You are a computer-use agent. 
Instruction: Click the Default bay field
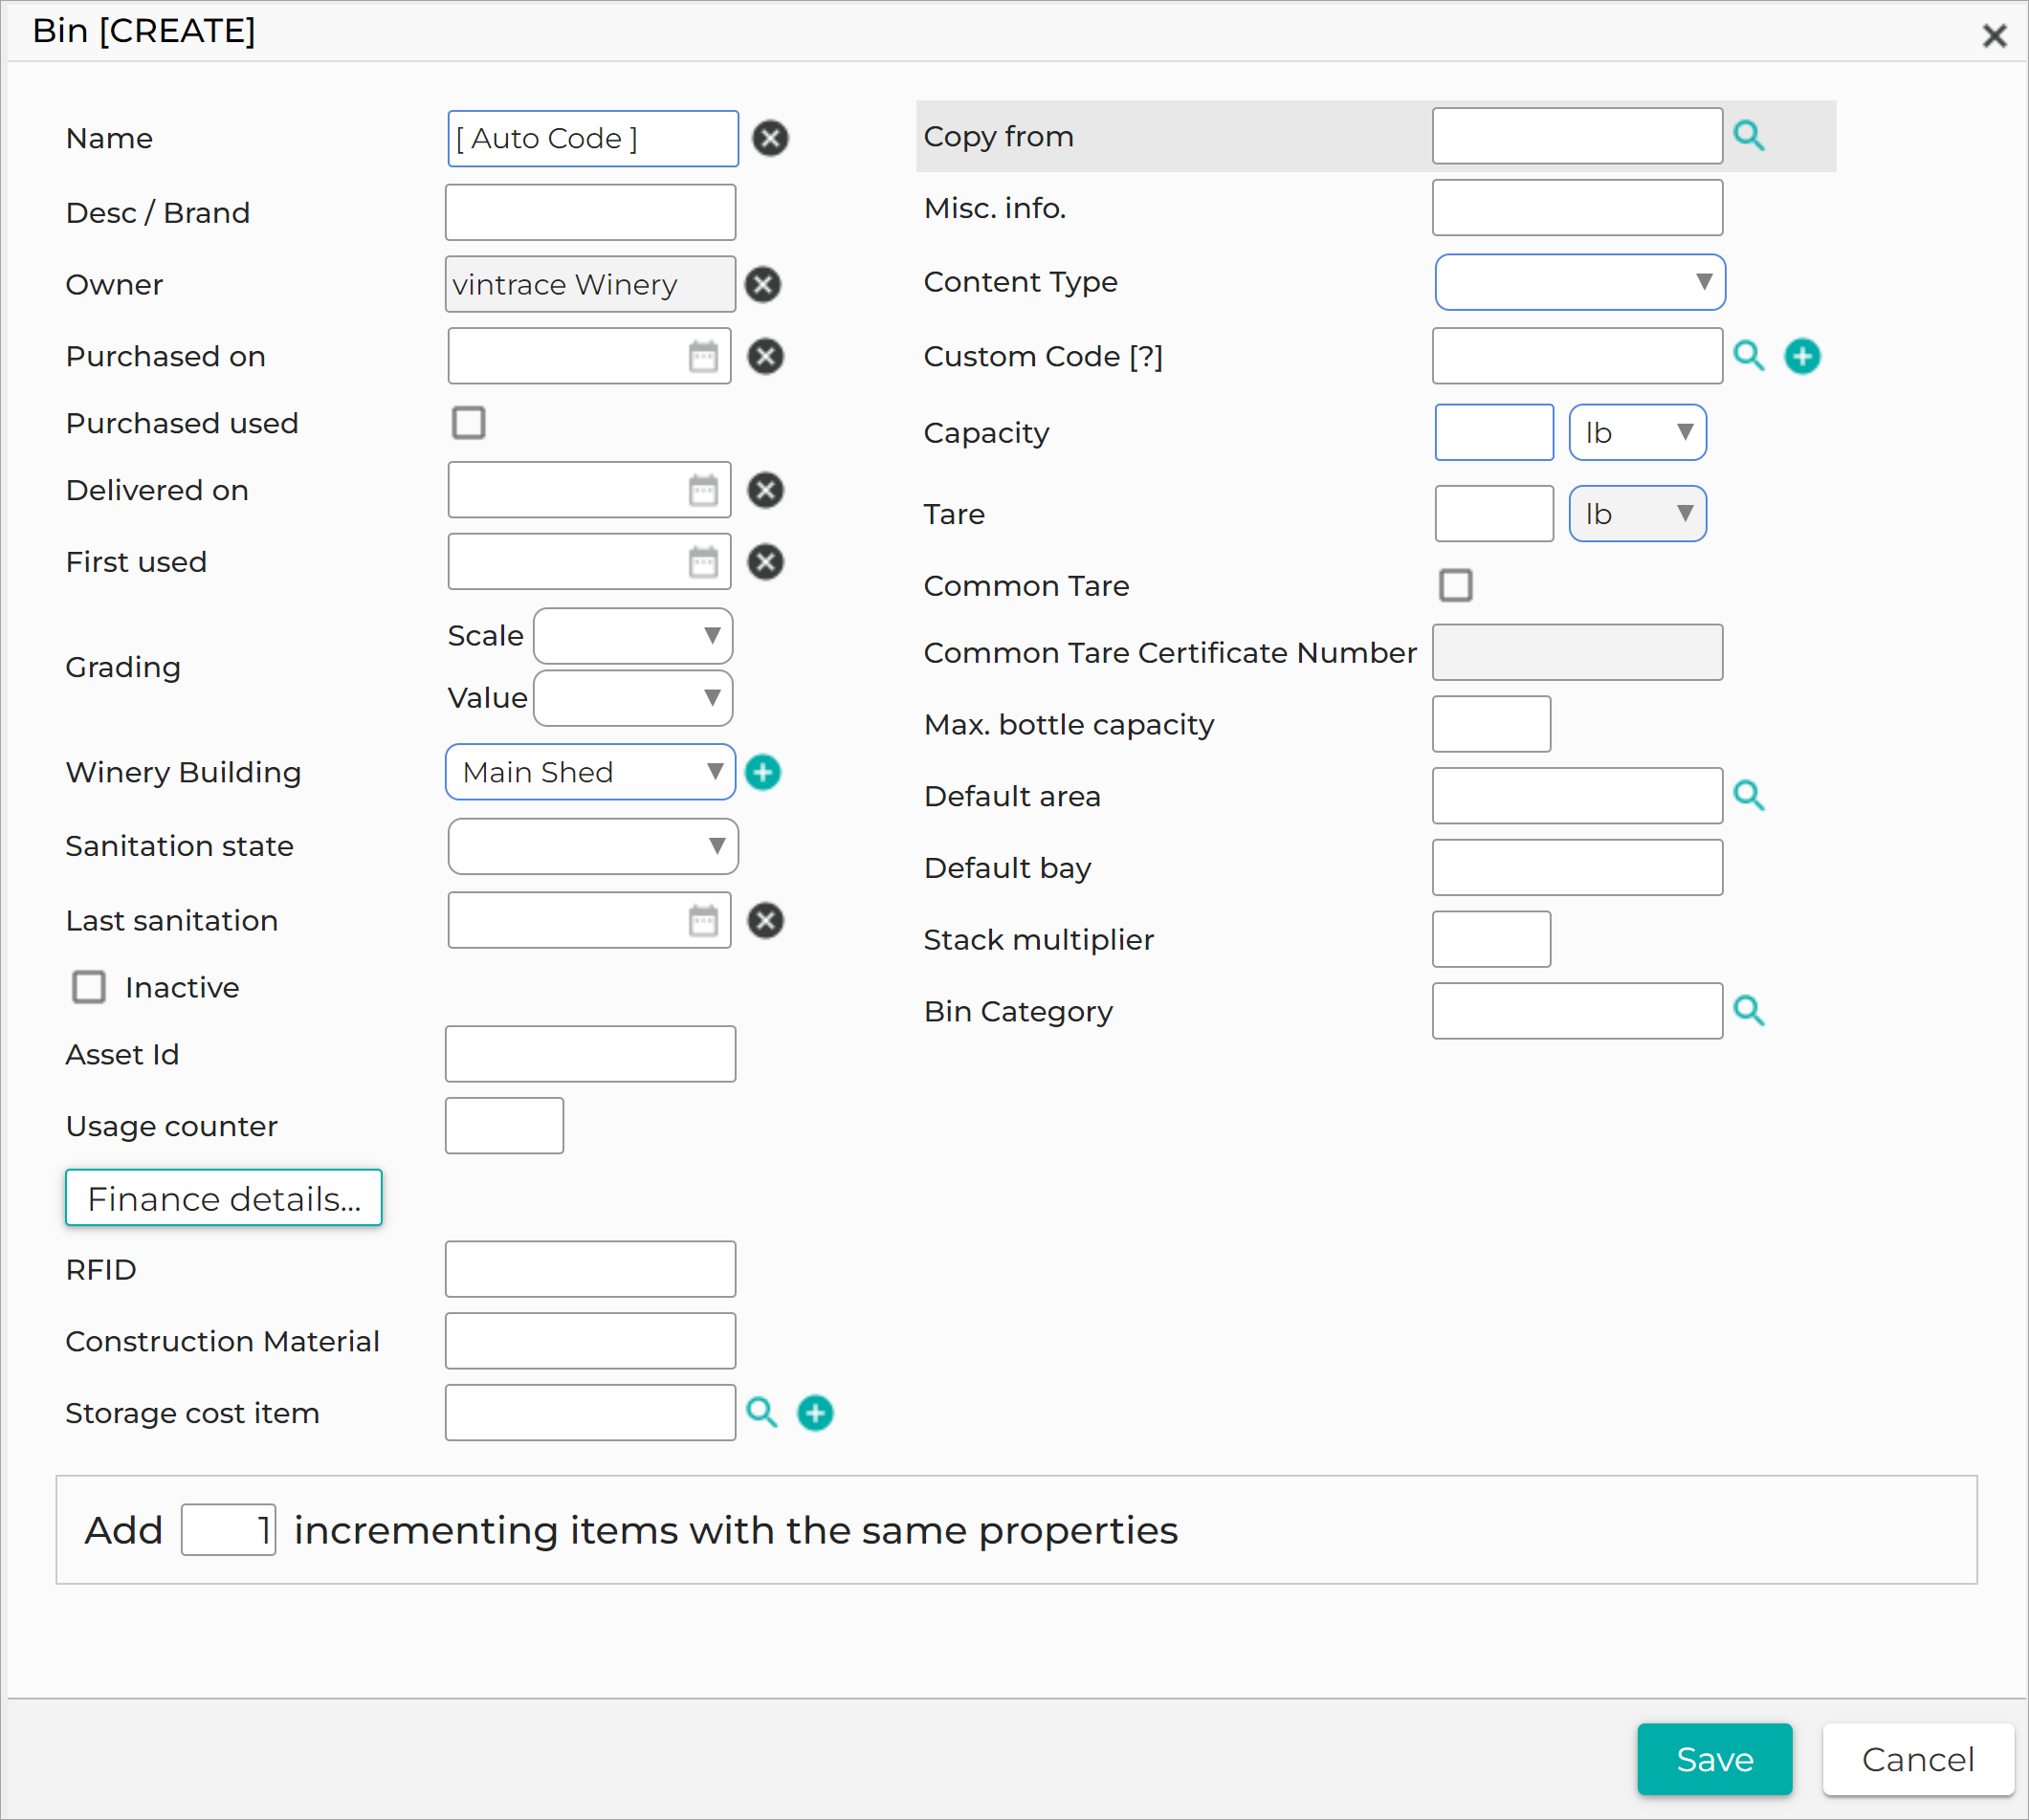point(1577,867)
